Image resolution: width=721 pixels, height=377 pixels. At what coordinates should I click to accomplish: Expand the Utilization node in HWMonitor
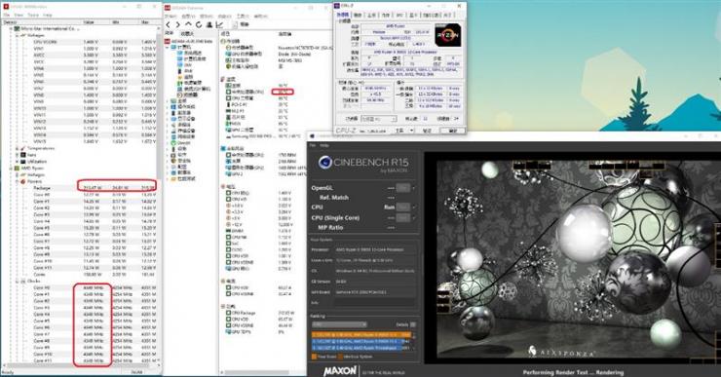17,162
